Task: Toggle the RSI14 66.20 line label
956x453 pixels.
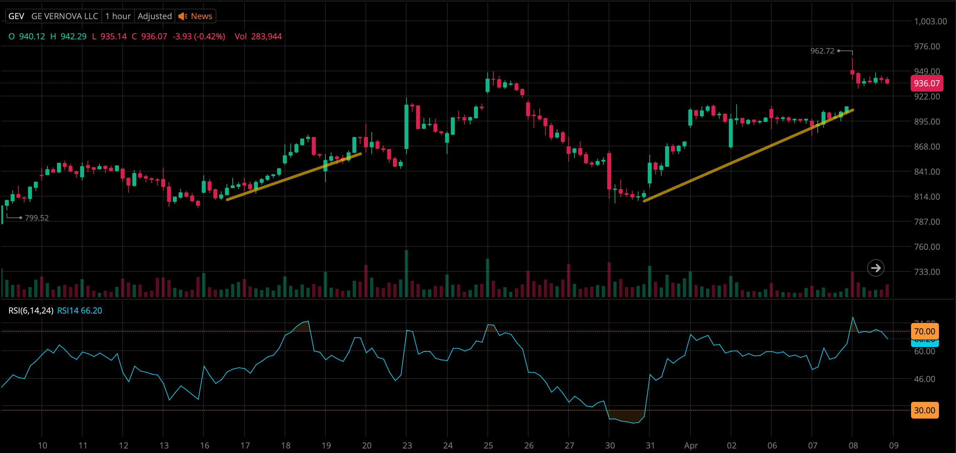Action: (79, 311)
